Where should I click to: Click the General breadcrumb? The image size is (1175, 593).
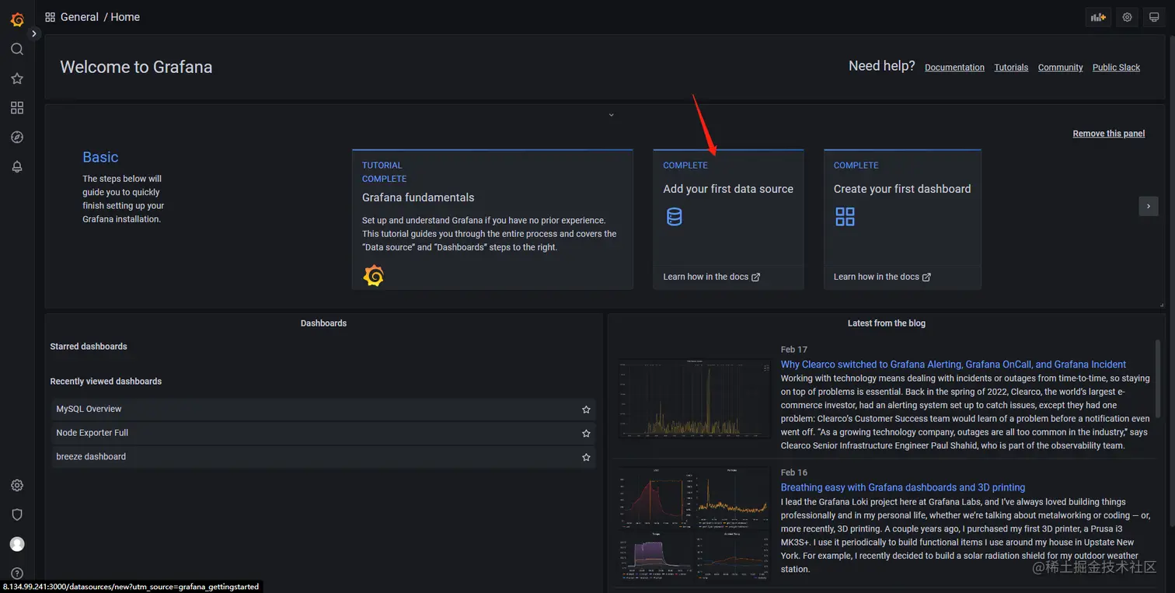[x=79, y=17]
